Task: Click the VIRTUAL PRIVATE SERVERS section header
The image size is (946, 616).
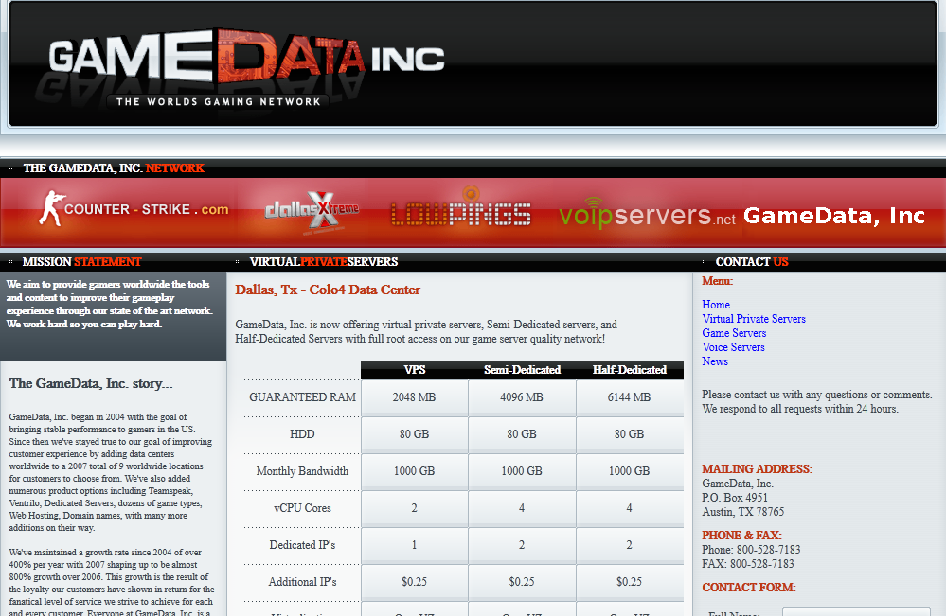Action: (x=324, y=261)
